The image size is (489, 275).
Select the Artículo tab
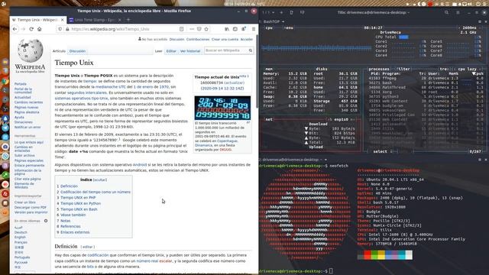[x=59, y=51]
